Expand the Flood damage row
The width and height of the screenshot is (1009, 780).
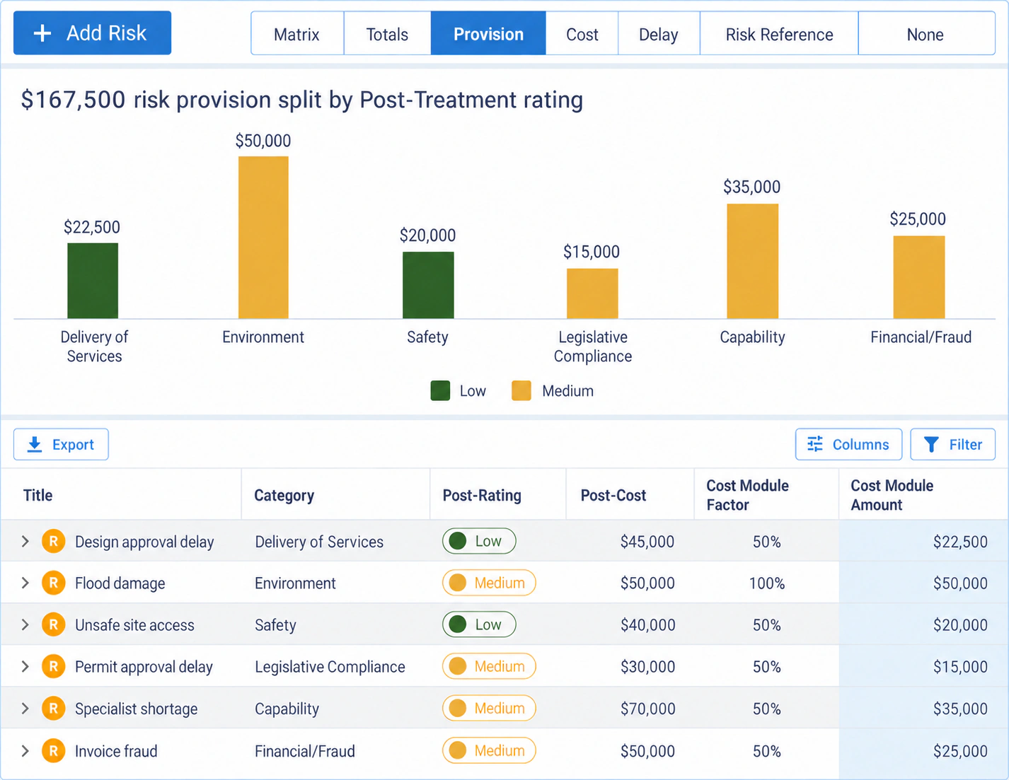pyautogui.click(x=25, y=583)
